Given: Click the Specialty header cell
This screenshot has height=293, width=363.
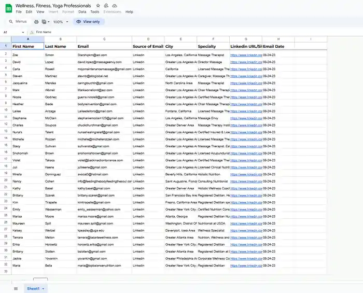Looking at the screenshot, I should click(213, 46).
